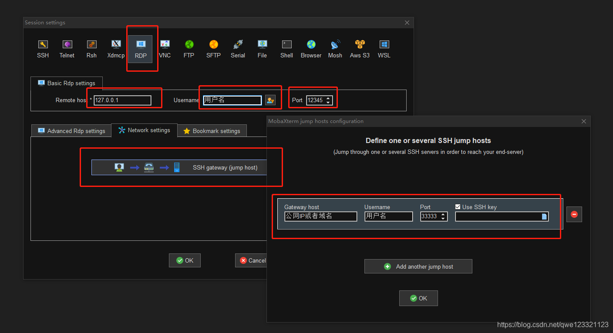Focus the Gateway host field
613x333 pixels.
coord(321,216)
